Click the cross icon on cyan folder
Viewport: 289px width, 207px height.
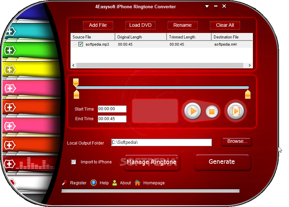click(11, 32)
